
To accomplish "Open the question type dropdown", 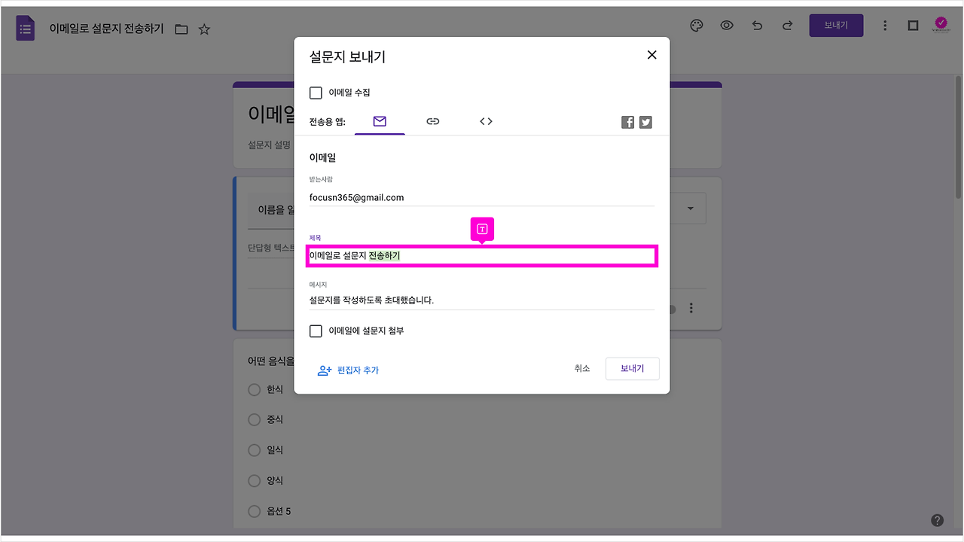I will coord(690,208).
